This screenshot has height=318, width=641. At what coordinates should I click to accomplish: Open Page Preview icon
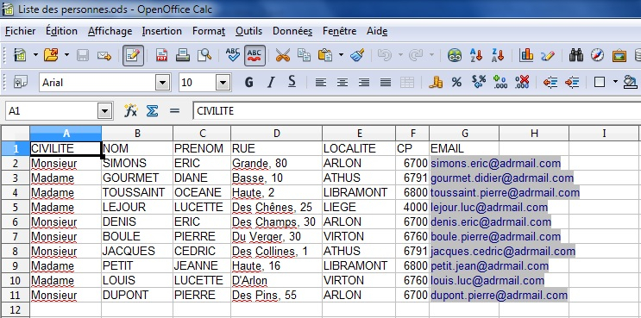click(x=204, y=55)
